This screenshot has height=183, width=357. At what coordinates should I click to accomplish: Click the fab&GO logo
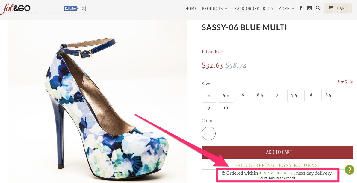(15, 9)
